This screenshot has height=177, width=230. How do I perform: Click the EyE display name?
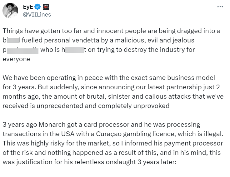28,7
